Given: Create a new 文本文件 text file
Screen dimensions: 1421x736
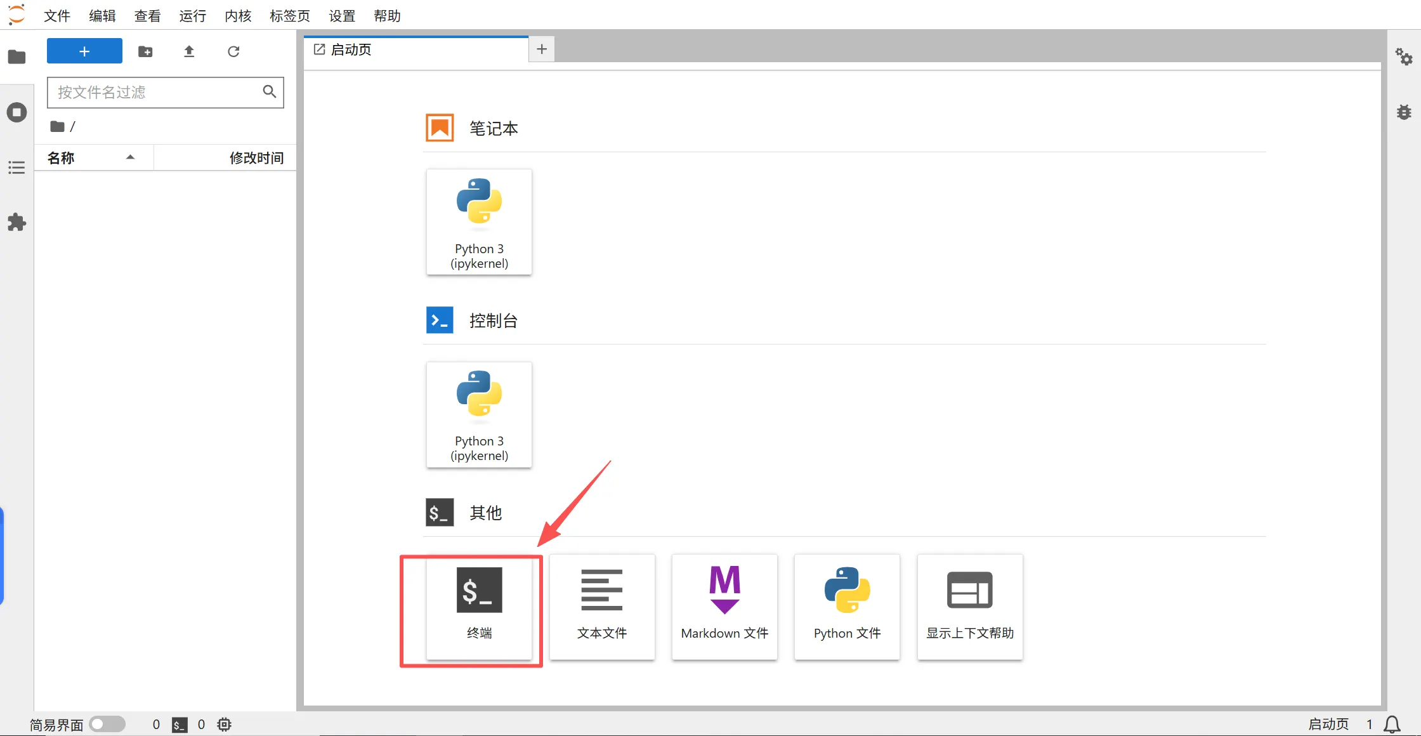Looking at the screenshot, I should (x=601, y=607).
